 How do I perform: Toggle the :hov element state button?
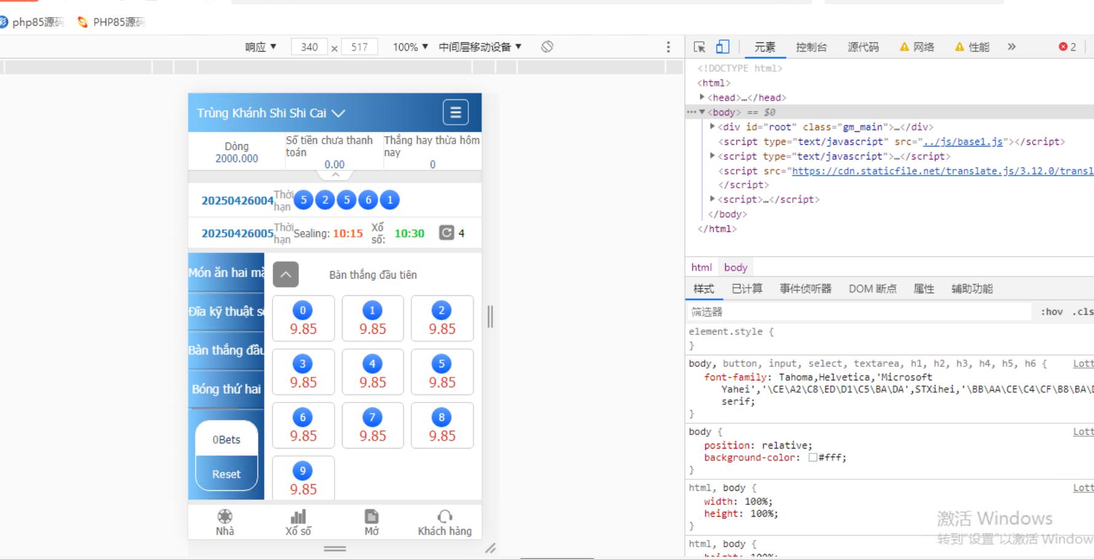pos(1051,312)
